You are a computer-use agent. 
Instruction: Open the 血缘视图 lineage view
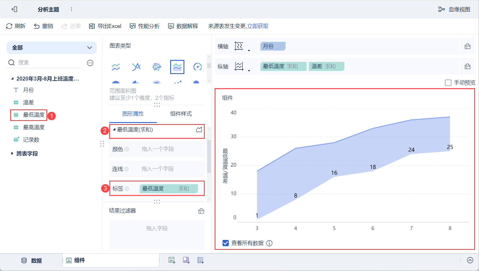454,9
